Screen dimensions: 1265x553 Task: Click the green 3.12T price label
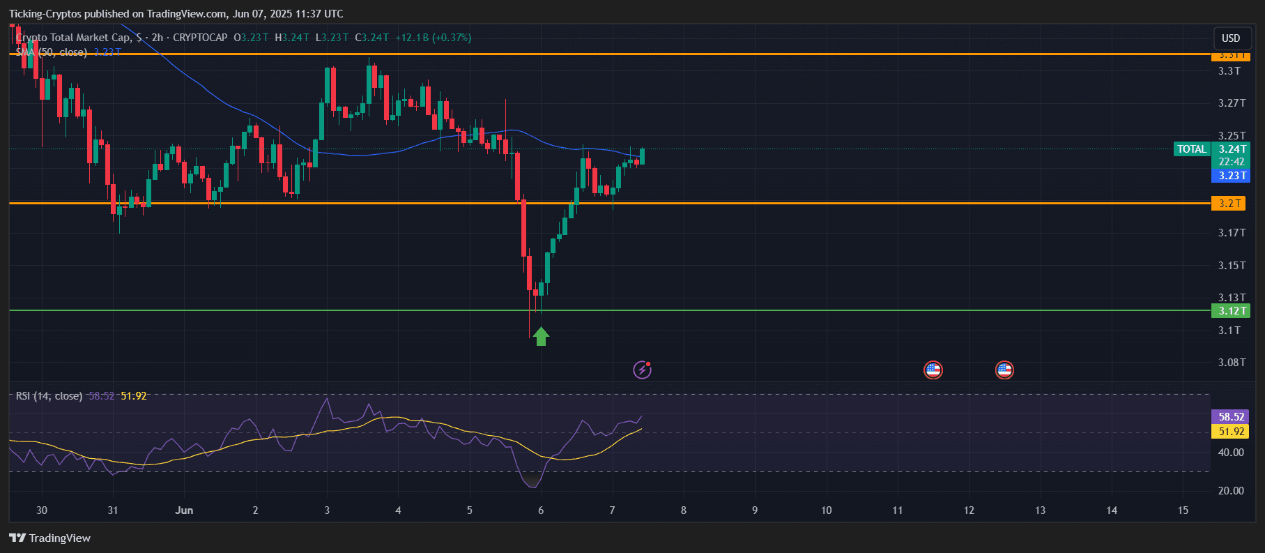(1230, 311)
